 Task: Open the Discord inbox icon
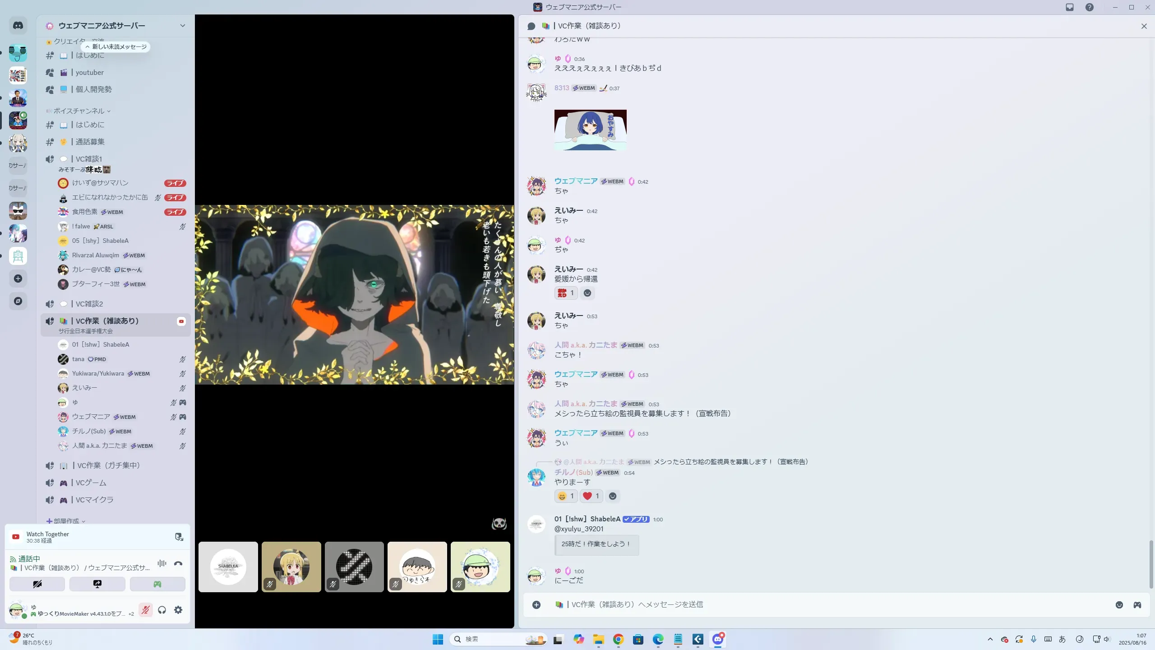click(1069, 7)
